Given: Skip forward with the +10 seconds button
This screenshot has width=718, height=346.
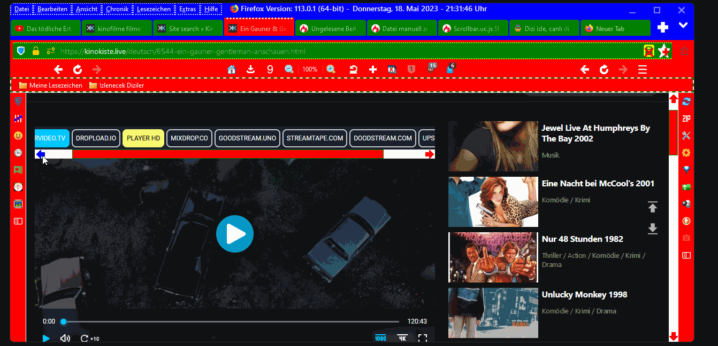Looking at the screenshot, I should (89, 338).
